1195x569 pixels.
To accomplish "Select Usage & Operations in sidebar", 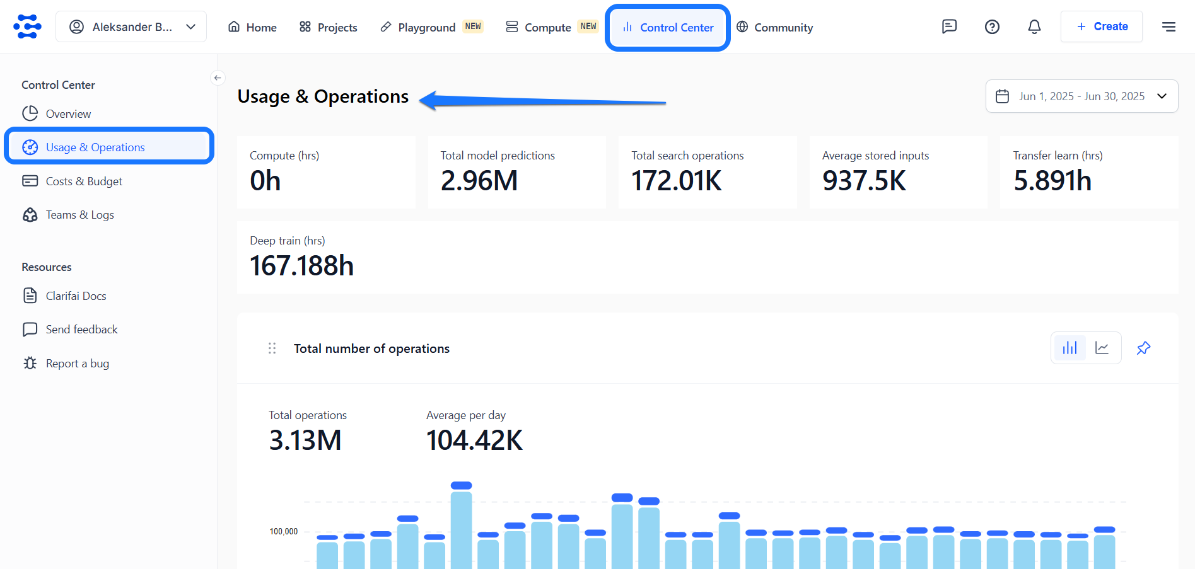I will [x=109, y=147].
